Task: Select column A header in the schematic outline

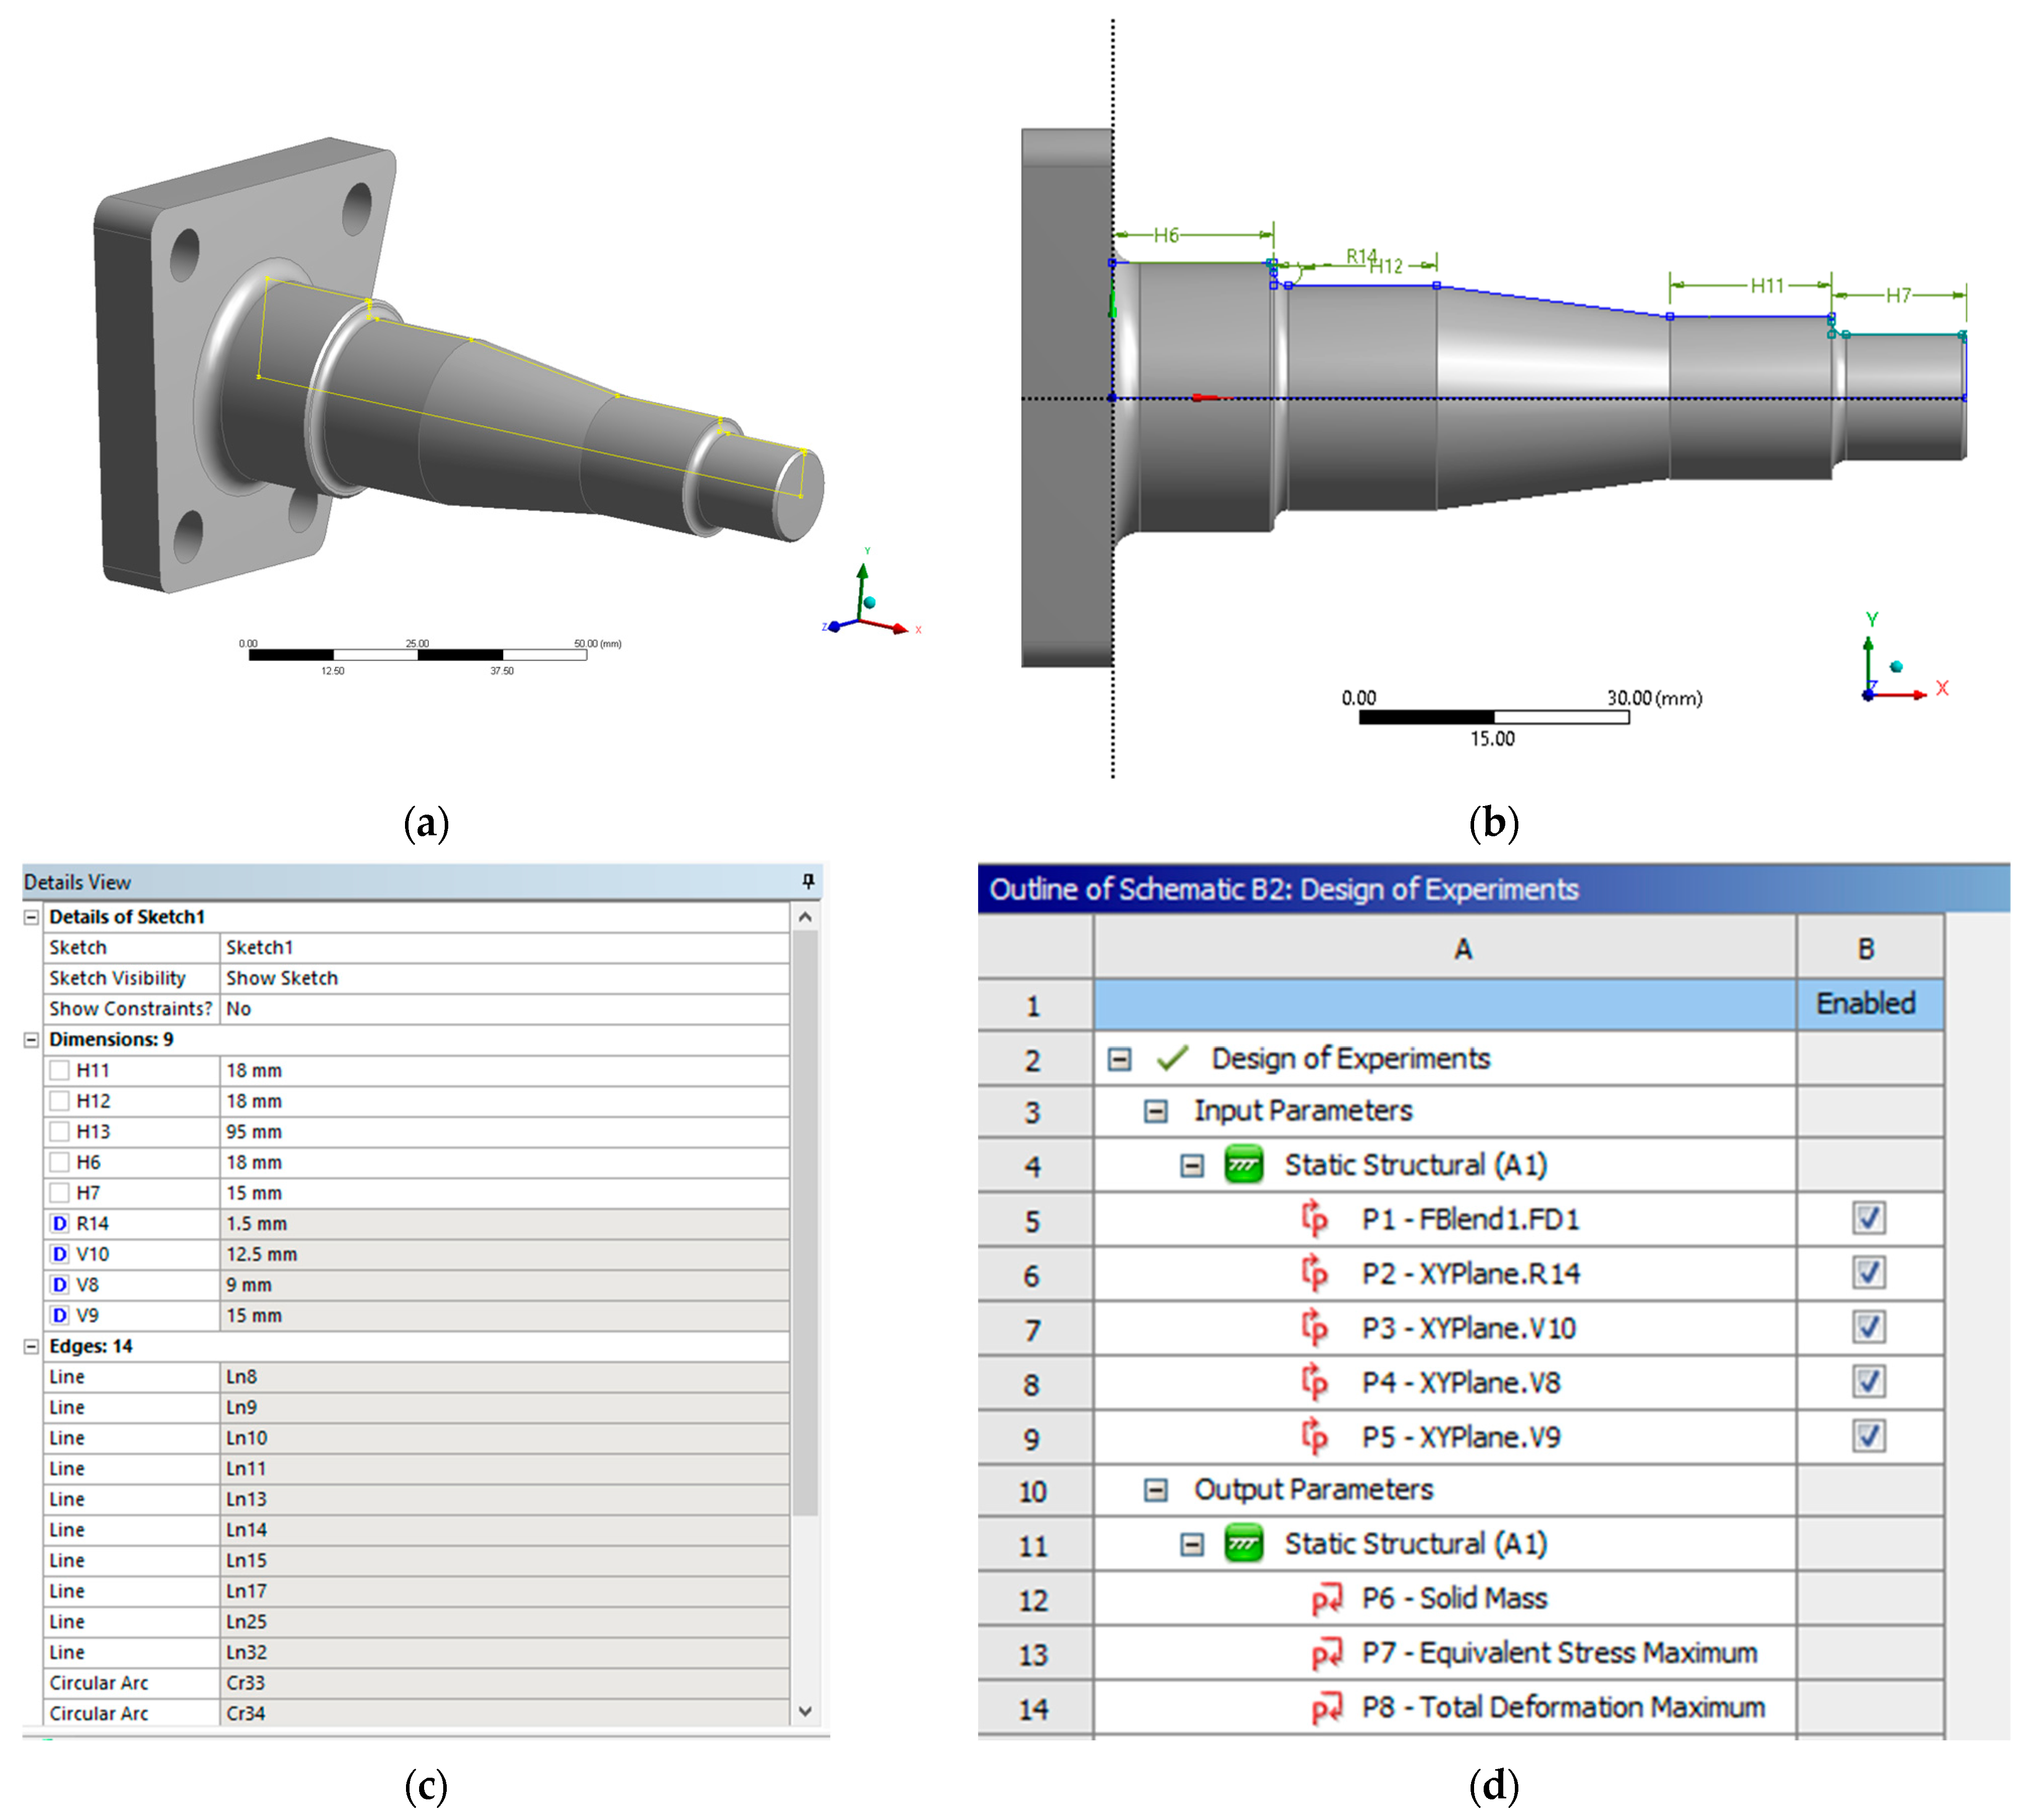Action: pyautogui.click(x=1461, y=948)
